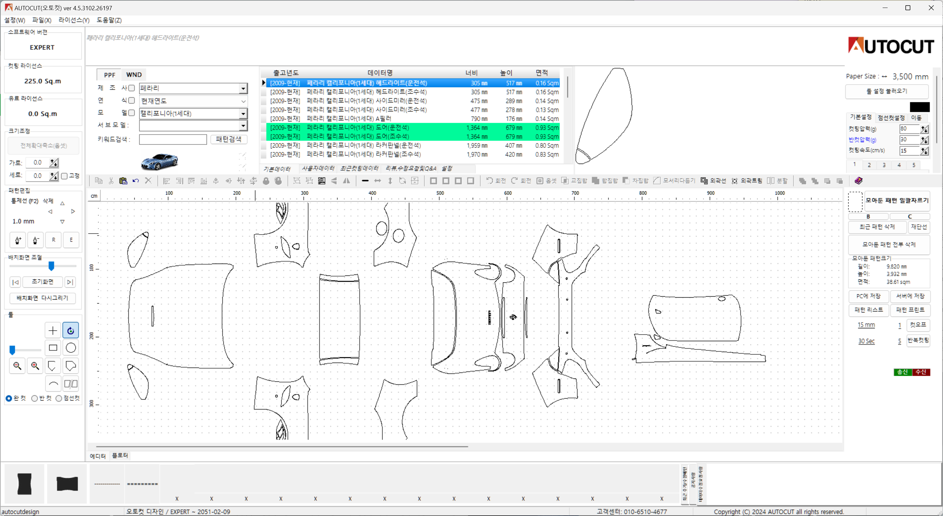943x516 pixels.
Task: Click the align top icon
Action: [x=191, y=180]
